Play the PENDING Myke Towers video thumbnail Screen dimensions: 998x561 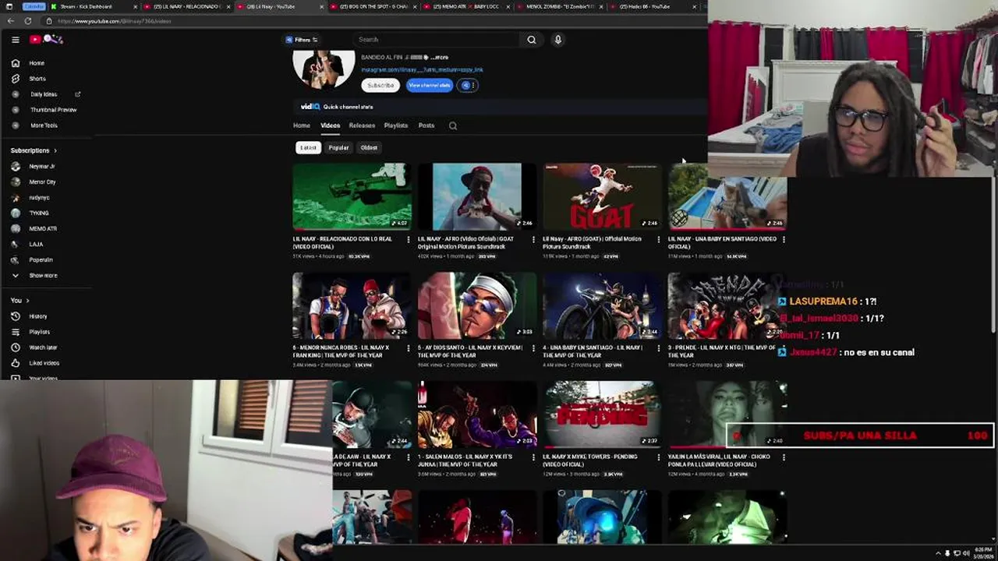602,415
